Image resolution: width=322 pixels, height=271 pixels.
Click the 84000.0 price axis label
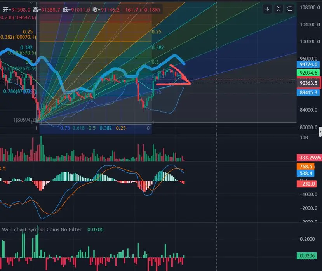tap(308, 110)
